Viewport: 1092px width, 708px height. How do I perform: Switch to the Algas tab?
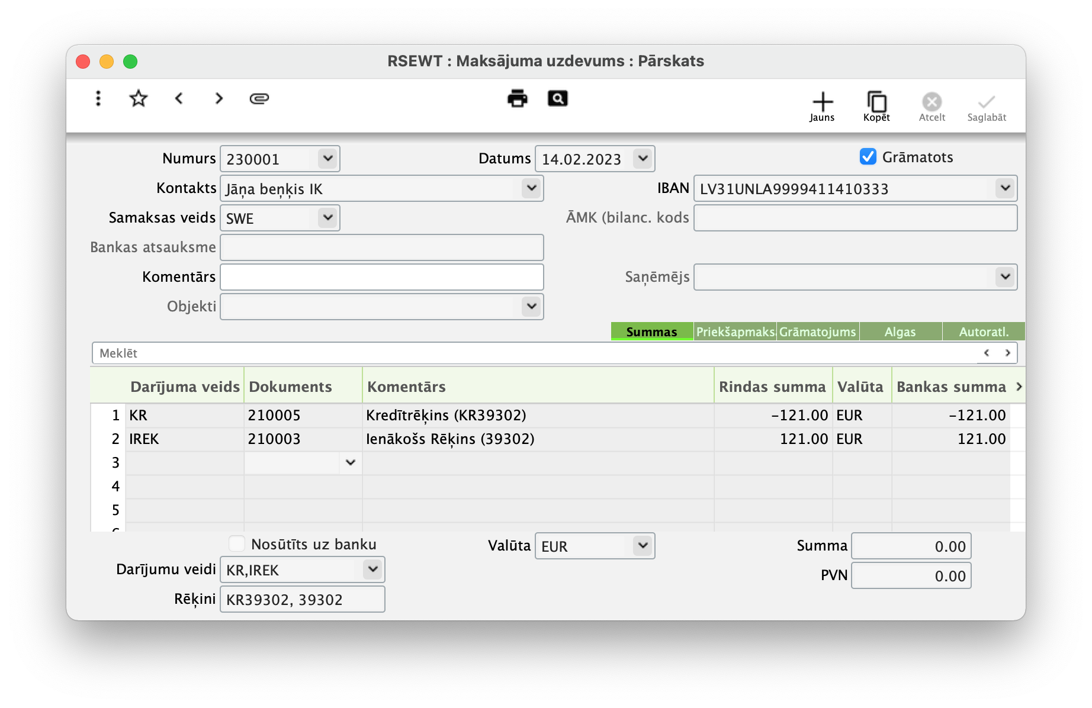(x=900, y=332)
